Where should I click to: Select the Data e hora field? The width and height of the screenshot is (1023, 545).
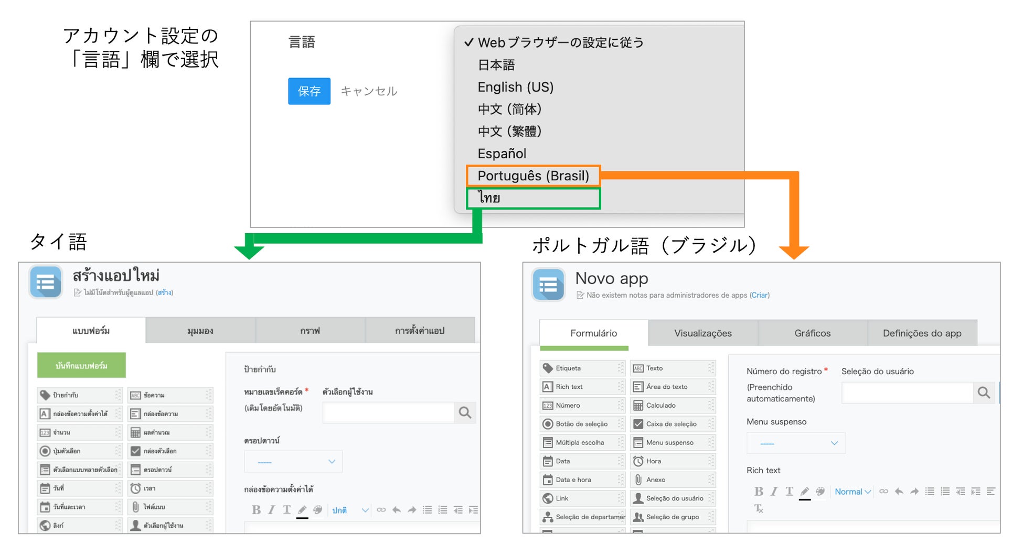point(582,479)
